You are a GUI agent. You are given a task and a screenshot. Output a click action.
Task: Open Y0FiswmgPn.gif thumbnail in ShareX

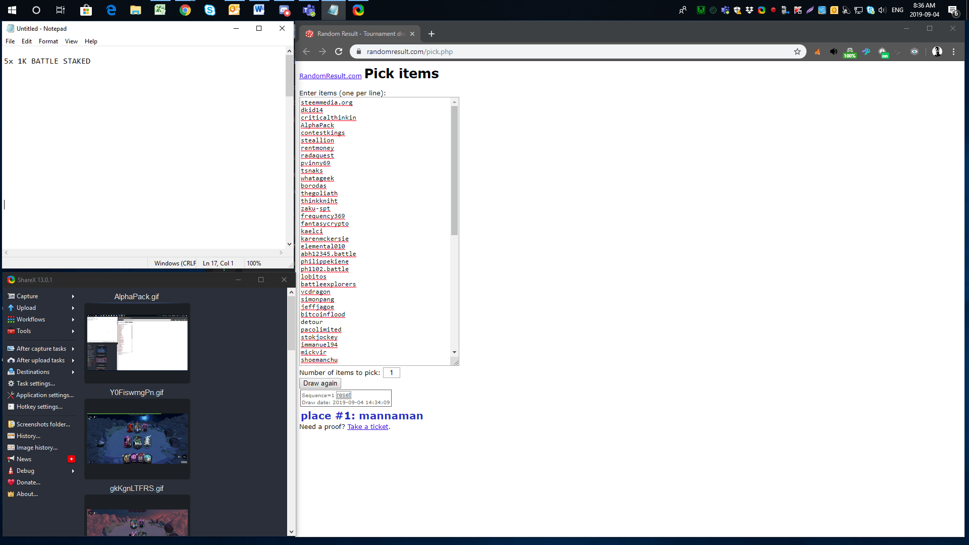pyautogui.click(x=137, y=439)
